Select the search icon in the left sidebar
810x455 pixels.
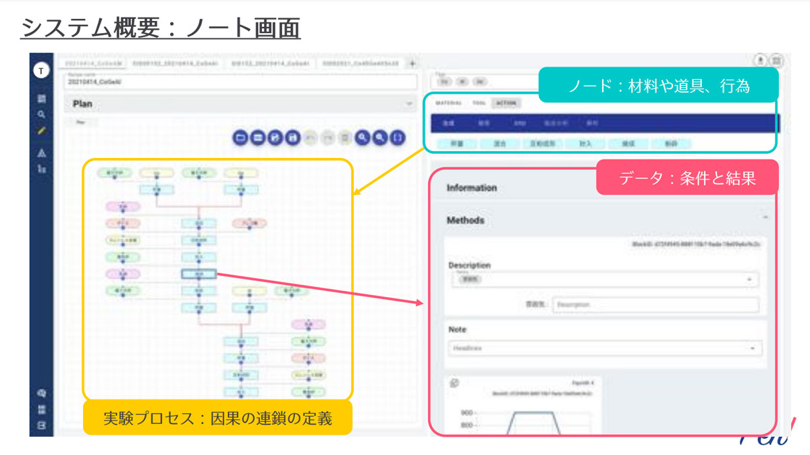click(x=42, y=115)
